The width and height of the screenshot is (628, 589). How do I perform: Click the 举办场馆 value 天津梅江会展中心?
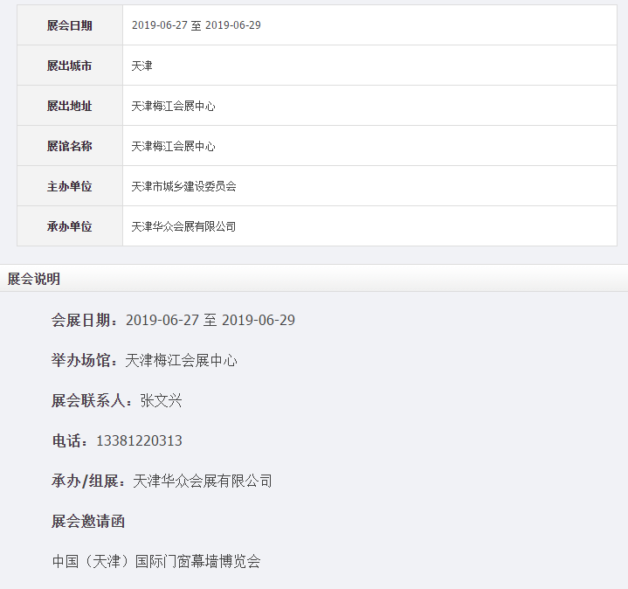181,360
